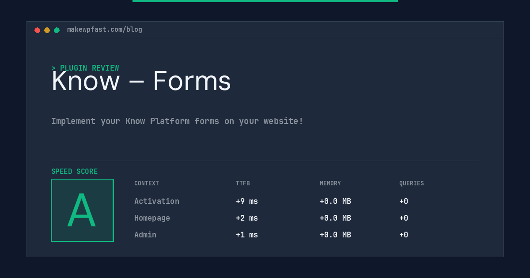Click the Homepage memory +0.0 MB value
The image size is (530, 278).
(x=335, y=218)
